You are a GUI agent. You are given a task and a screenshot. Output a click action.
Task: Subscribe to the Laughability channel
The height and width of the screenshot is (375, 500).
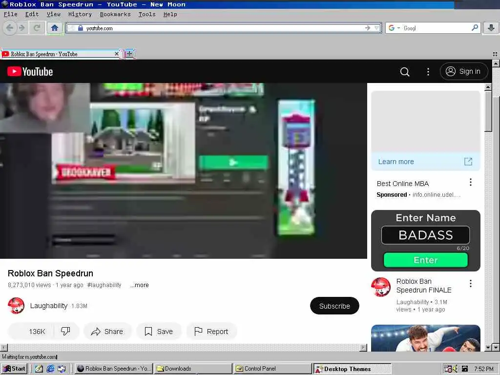tap(334, 306)
